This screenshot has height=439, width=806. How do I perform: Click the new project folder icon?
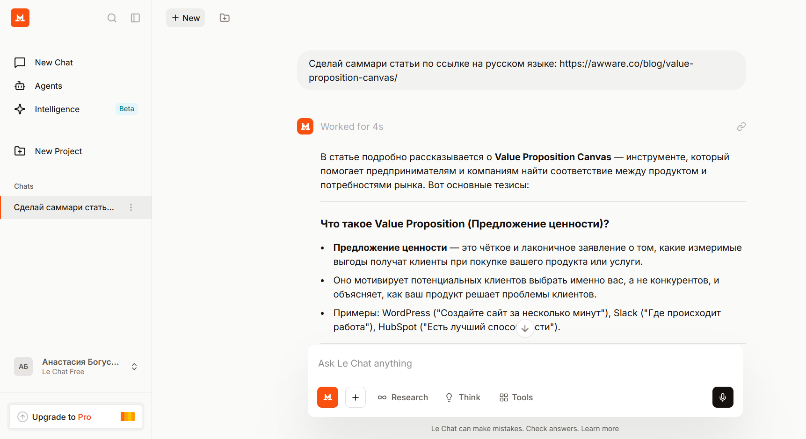click(225, 18)
